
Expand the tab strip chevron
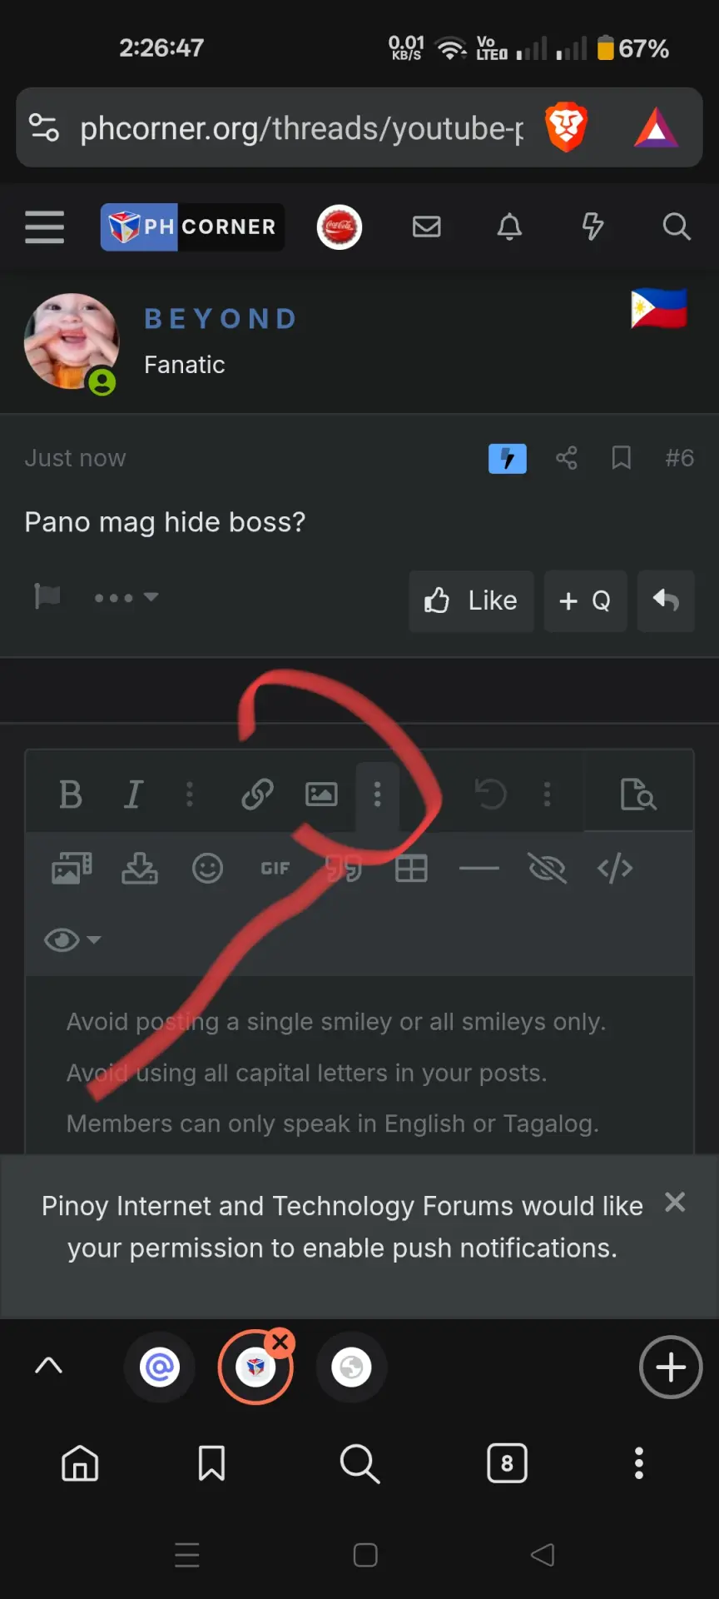click(x=49, y=1365)
